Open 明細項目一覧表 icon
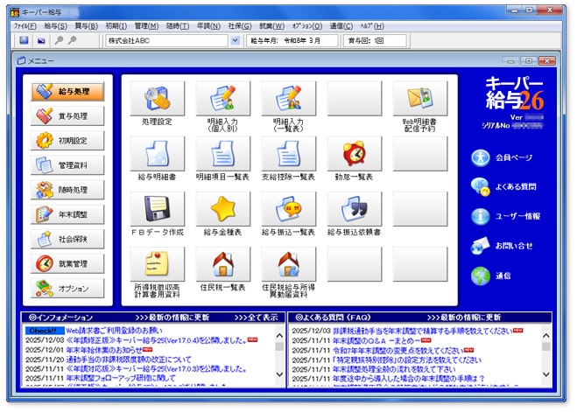The image size is (577, 412). click(223, 154)
